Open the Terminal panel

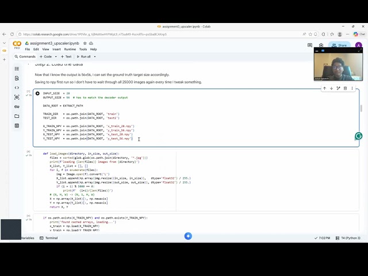click(x=49, y=238)
